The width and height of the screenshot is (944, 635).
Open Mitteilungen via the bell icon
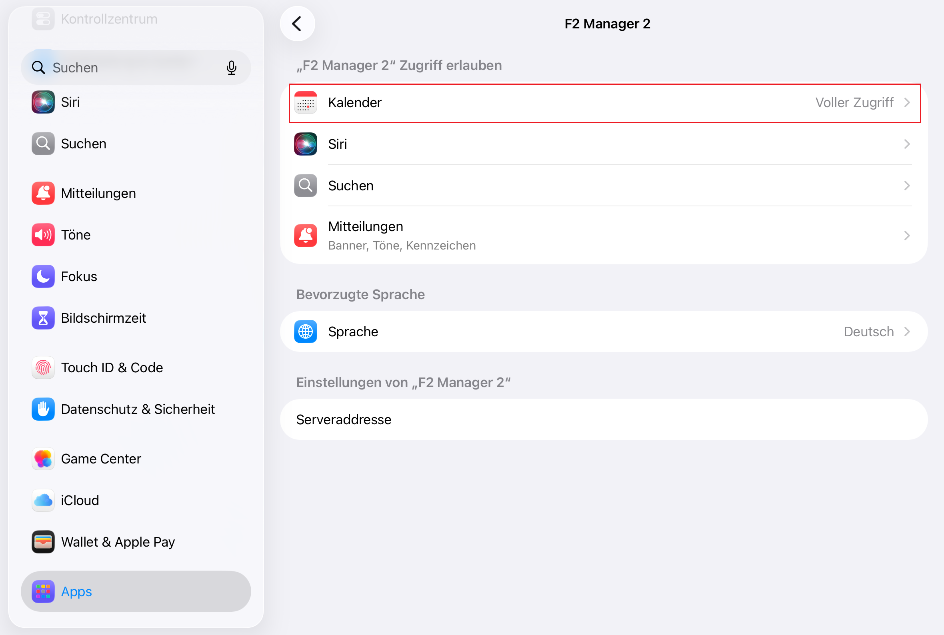42,193
